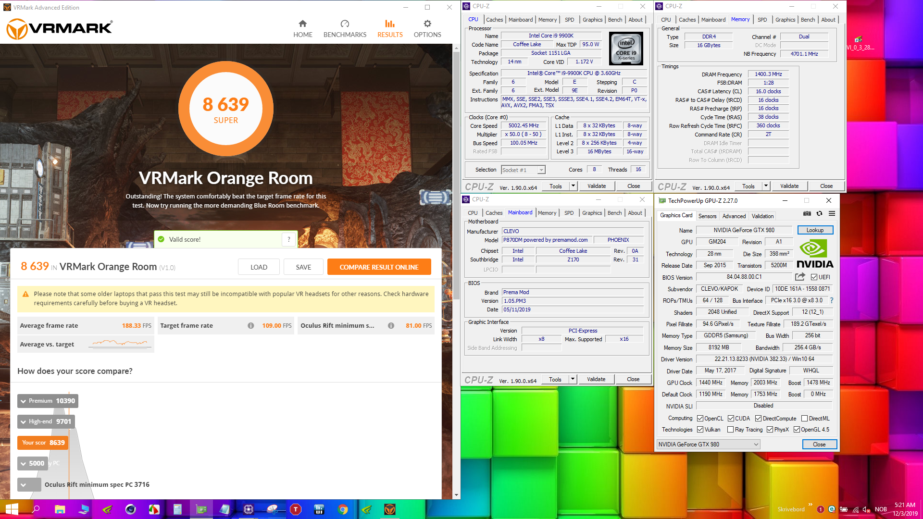This screenshot has height=519, width=923.
Task: Open Bench tab in CPU-Z CPU window
Action: point(615,20)
